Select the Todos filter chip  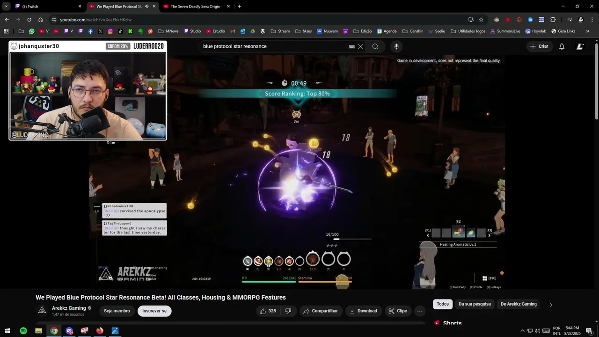(x=443, y=304)
